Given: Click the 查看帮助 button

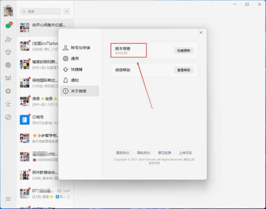Looking at the screenshot, I should click(x=184, y=70).
